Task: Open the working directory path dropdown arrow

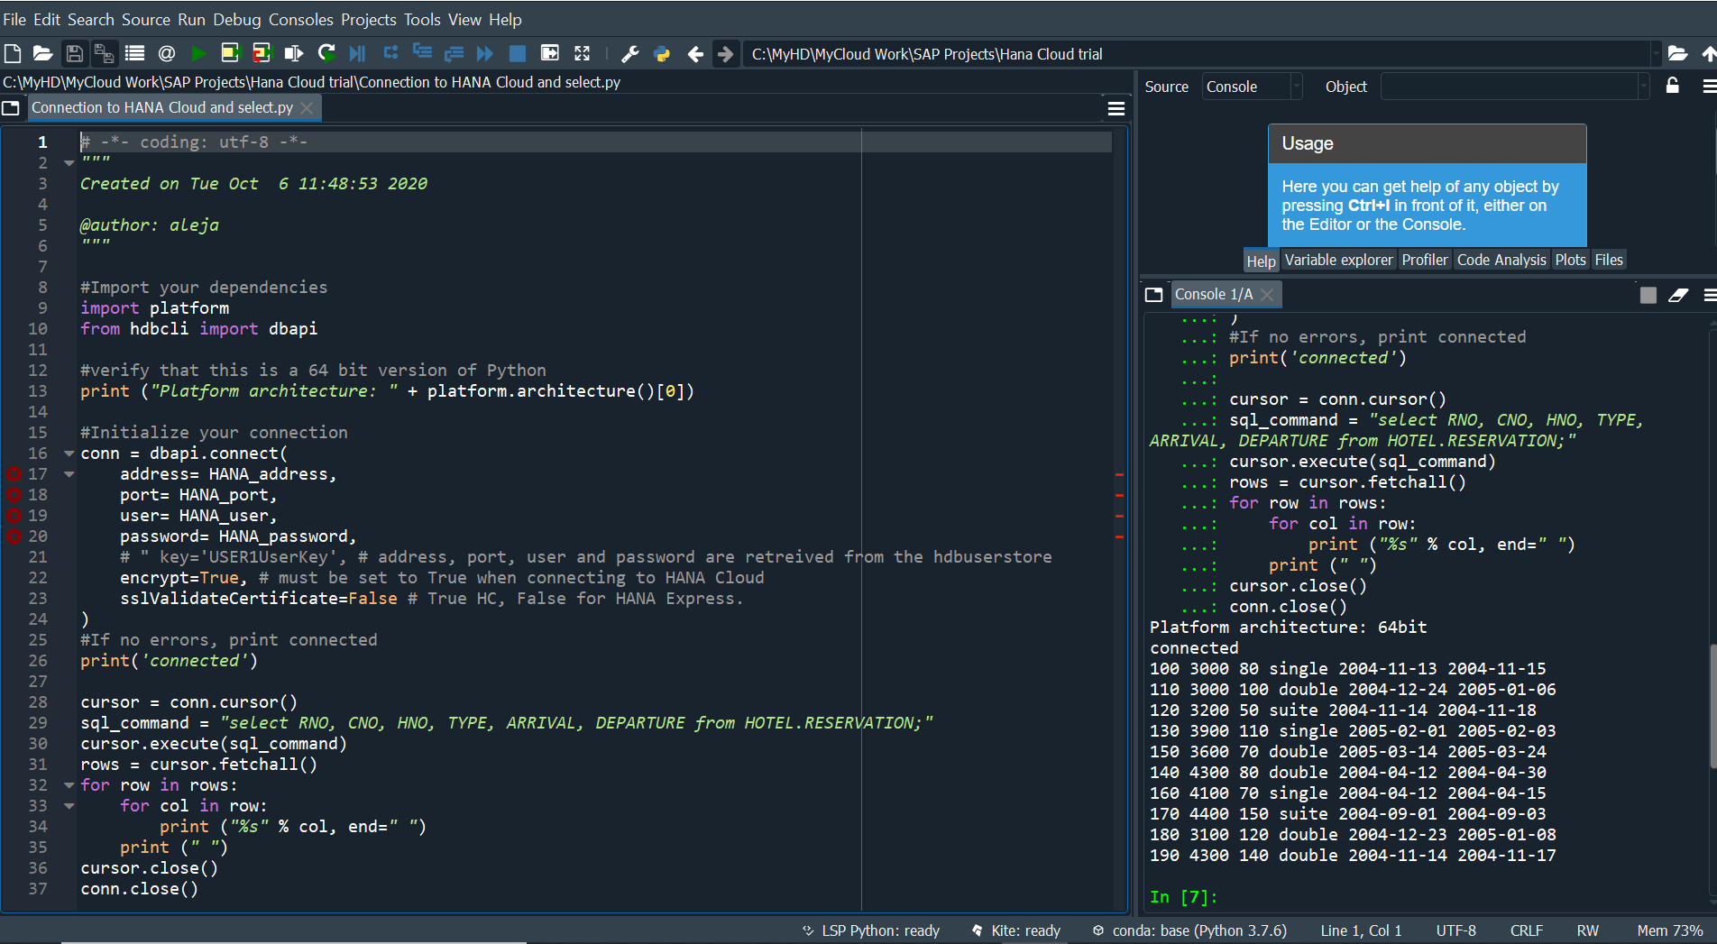Action: [x=1656, y=54]
